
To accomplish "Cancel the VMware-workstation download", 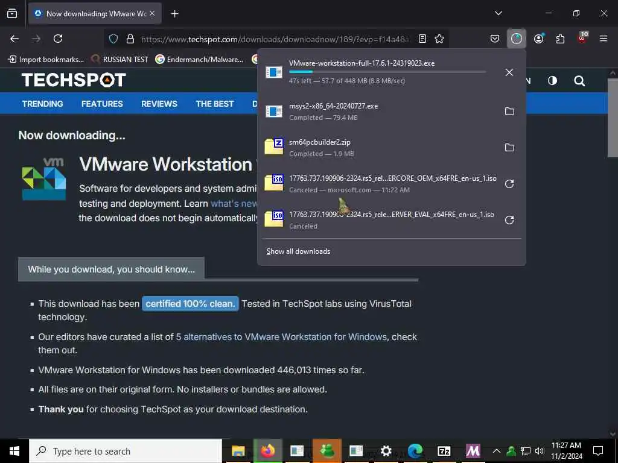I will click(x=509, y=72).
